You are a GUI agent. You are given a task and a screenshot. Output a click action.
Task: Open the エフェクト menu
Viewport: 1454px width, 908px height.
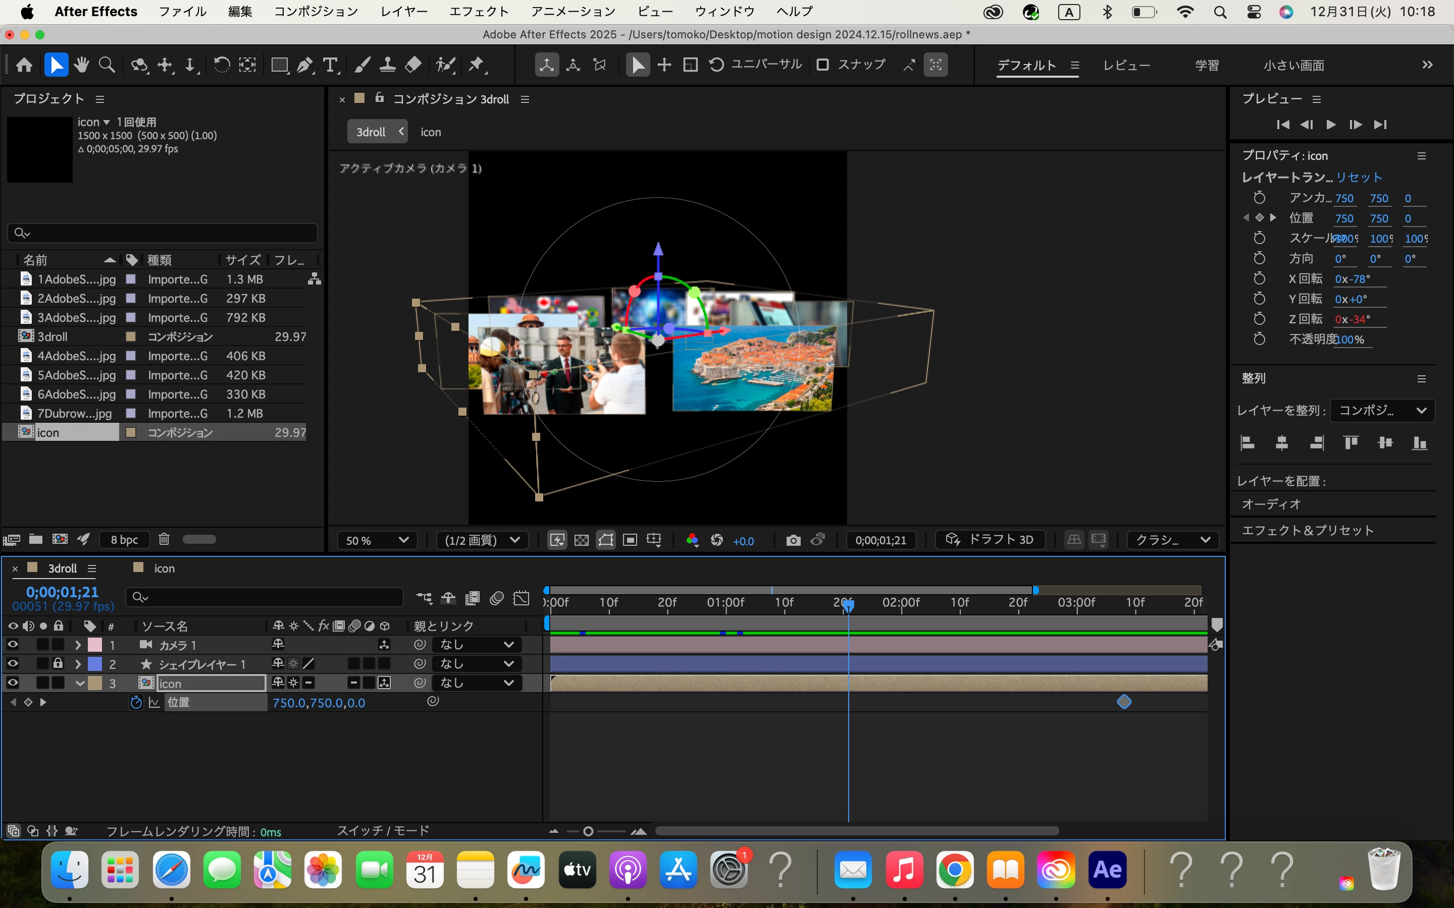click(479, 12)
